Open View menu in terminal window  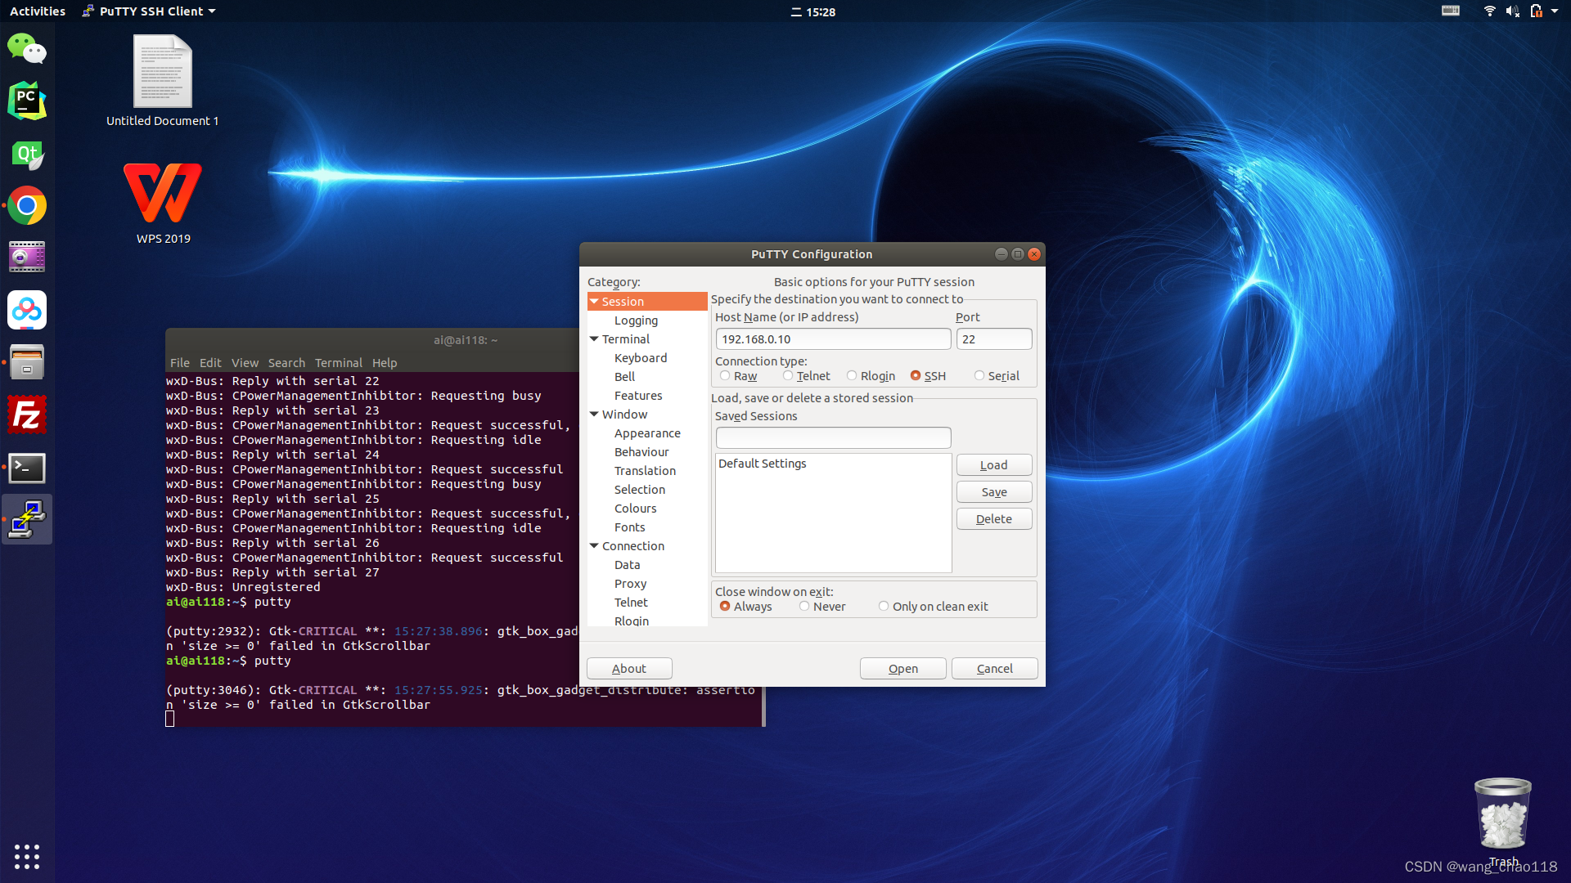point(245,362)
